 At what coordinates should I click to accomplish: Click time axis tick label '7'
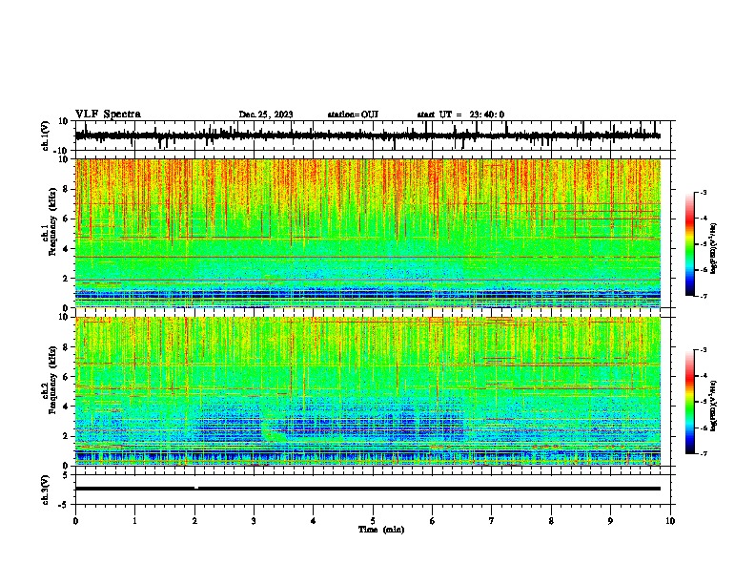pos(492,521)
